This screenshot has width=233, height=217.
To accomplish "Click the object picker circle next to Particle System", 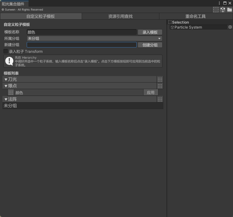I will point(230,27).
